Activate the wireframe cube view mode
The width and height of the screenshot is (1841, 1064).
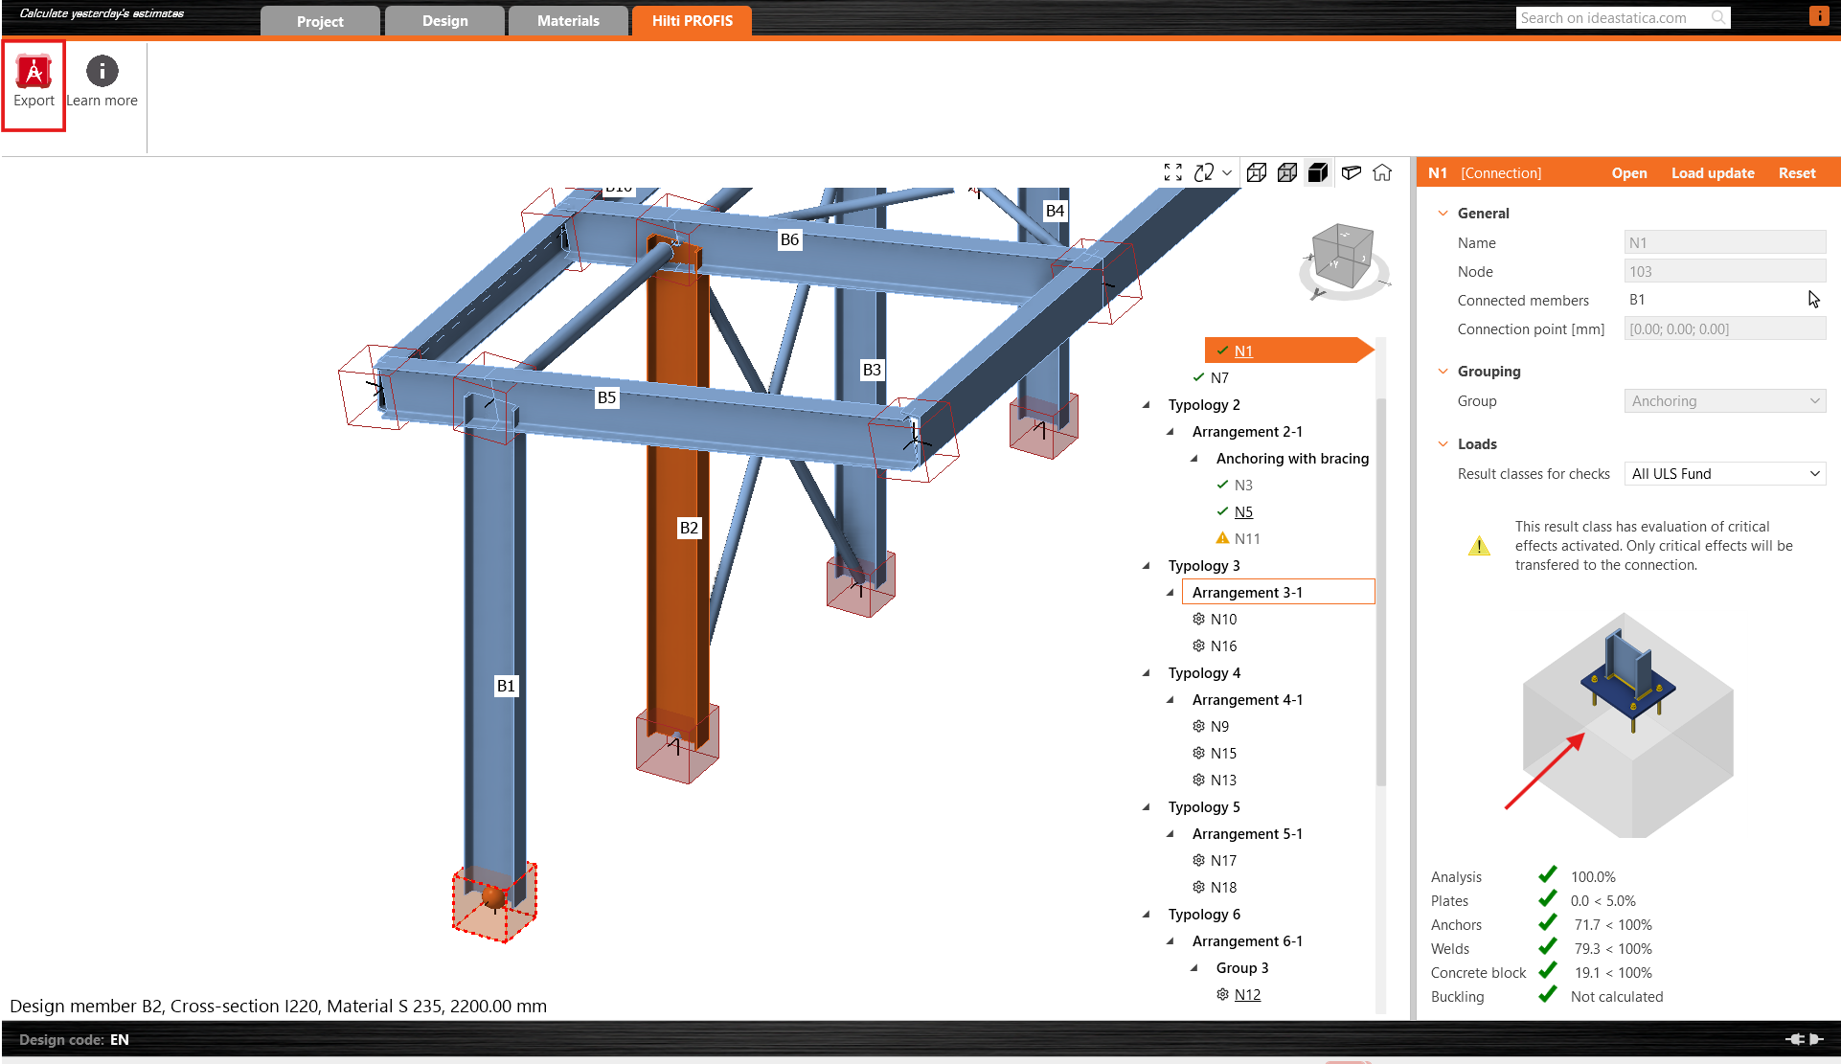click(1257, 172)
